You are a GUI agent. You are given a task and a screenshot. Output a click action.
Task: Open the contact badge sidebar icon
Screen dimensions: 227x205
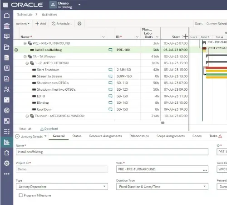click(x=7, y=68)
